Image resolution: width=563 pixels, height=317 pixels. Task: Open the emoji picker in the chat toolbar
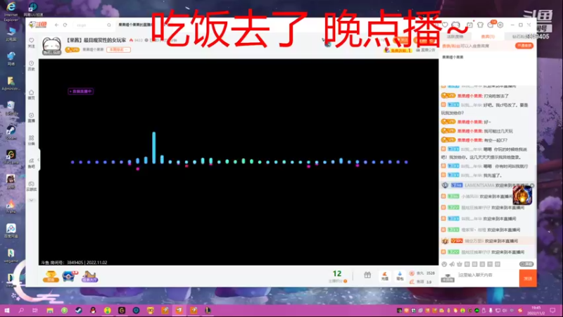444,264
